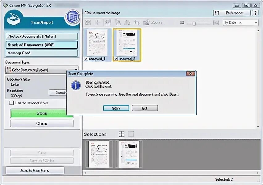The height and width of the screenshot is (185, 263).
Task: Click Exit button in Scan Complete dialog
Action: point(145,108)
